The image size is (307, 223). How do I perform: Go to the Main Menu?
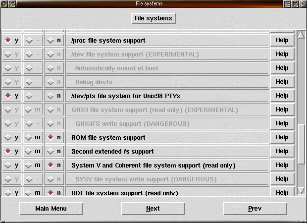click(x=51, y=209)
